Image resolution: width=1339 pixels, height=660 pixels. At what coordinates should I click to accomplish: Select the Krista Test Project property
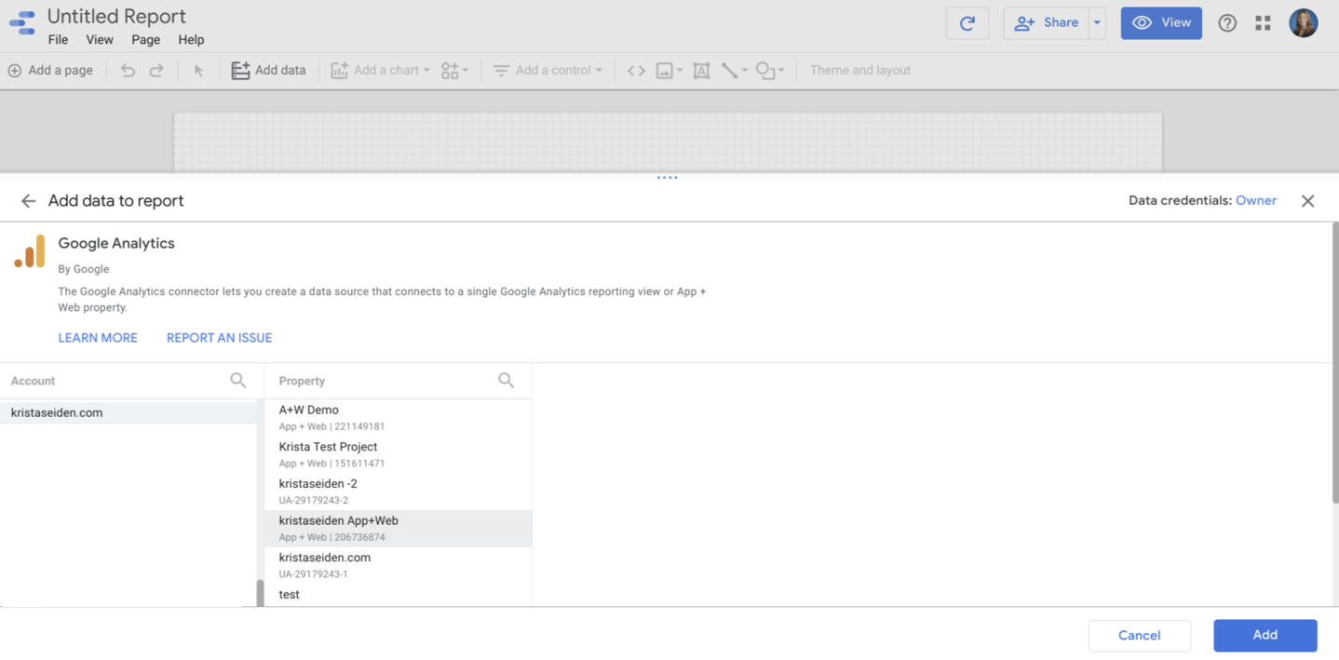tap(399, 454)
